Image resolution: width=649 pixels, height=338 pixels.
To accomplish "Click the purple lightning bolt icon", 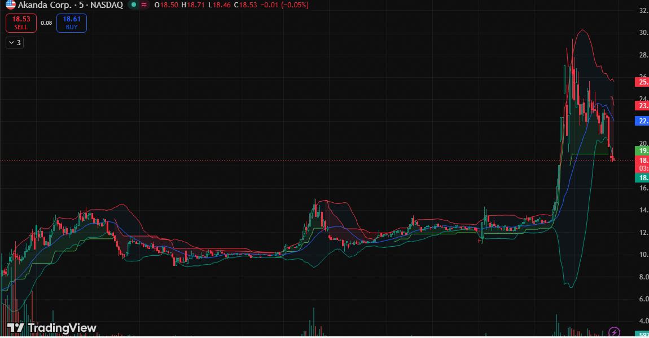I will (x=614, y=332).
